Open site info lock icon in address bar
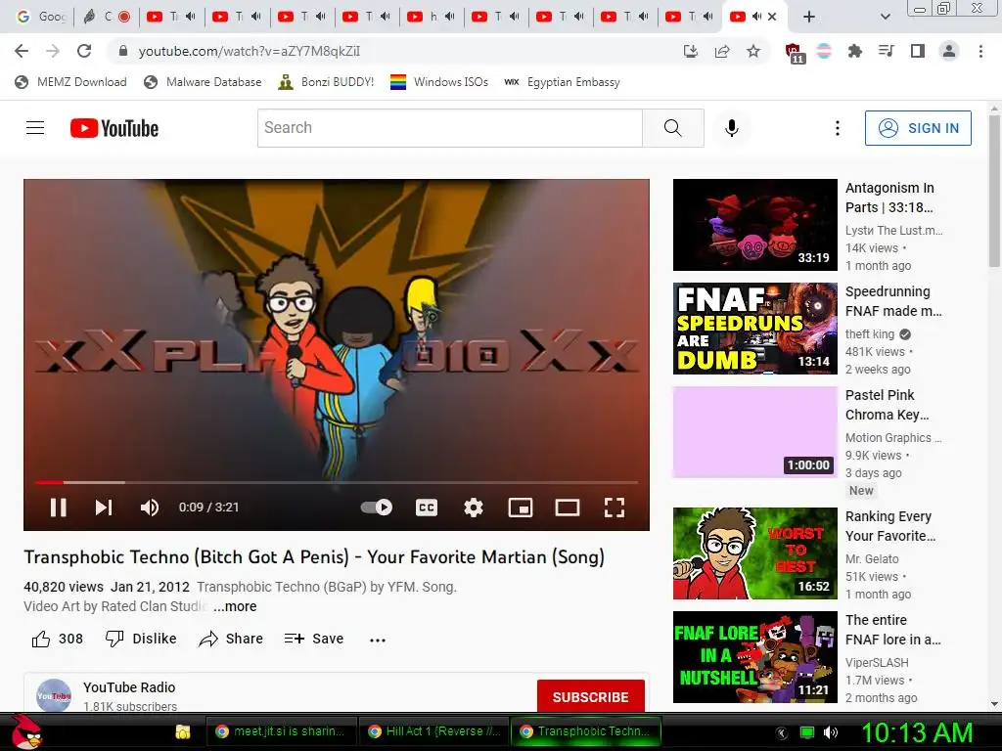Screen dimensions: 1002x751 [x=123, y=51]
